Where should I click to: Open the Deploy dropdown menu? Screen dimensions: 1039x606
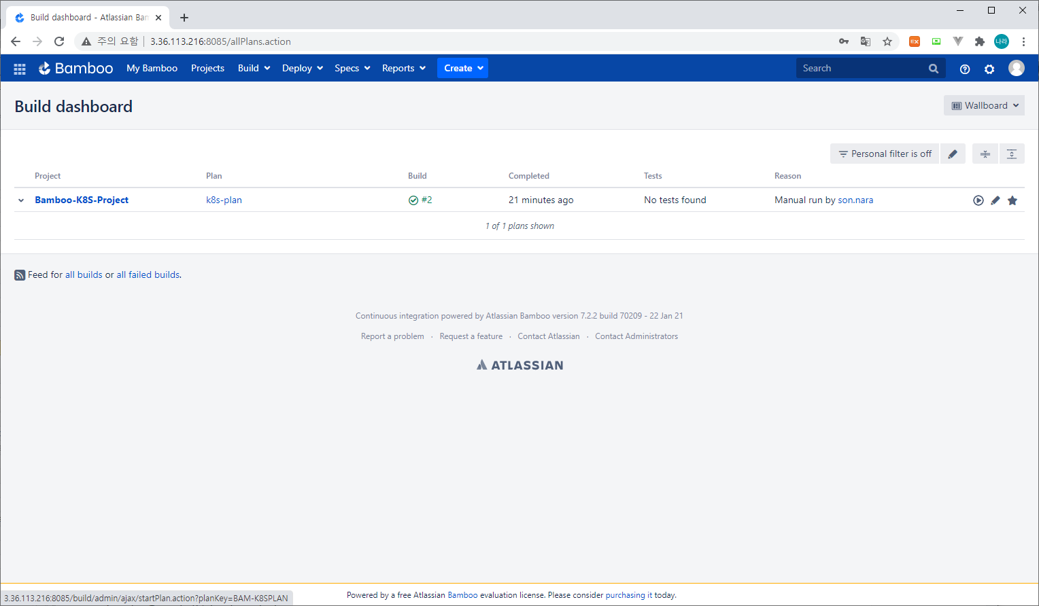coord(303,69)
